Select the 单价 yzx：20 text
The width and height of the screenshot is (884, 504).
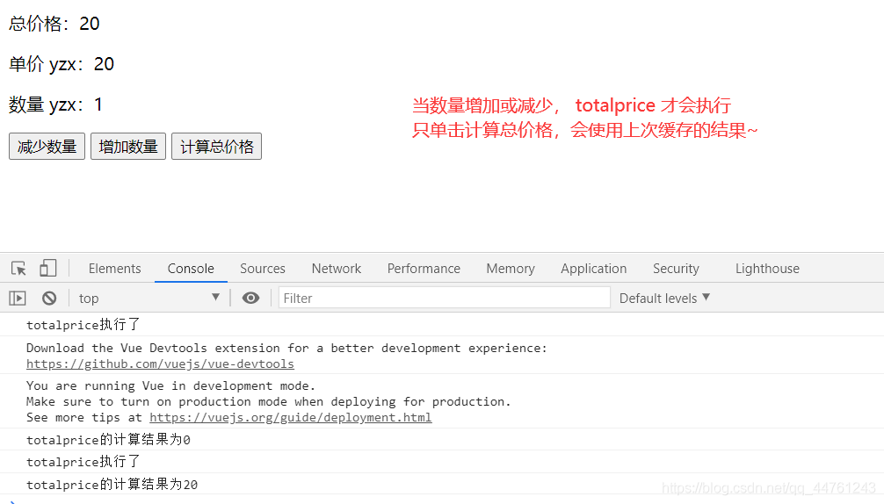62,64
